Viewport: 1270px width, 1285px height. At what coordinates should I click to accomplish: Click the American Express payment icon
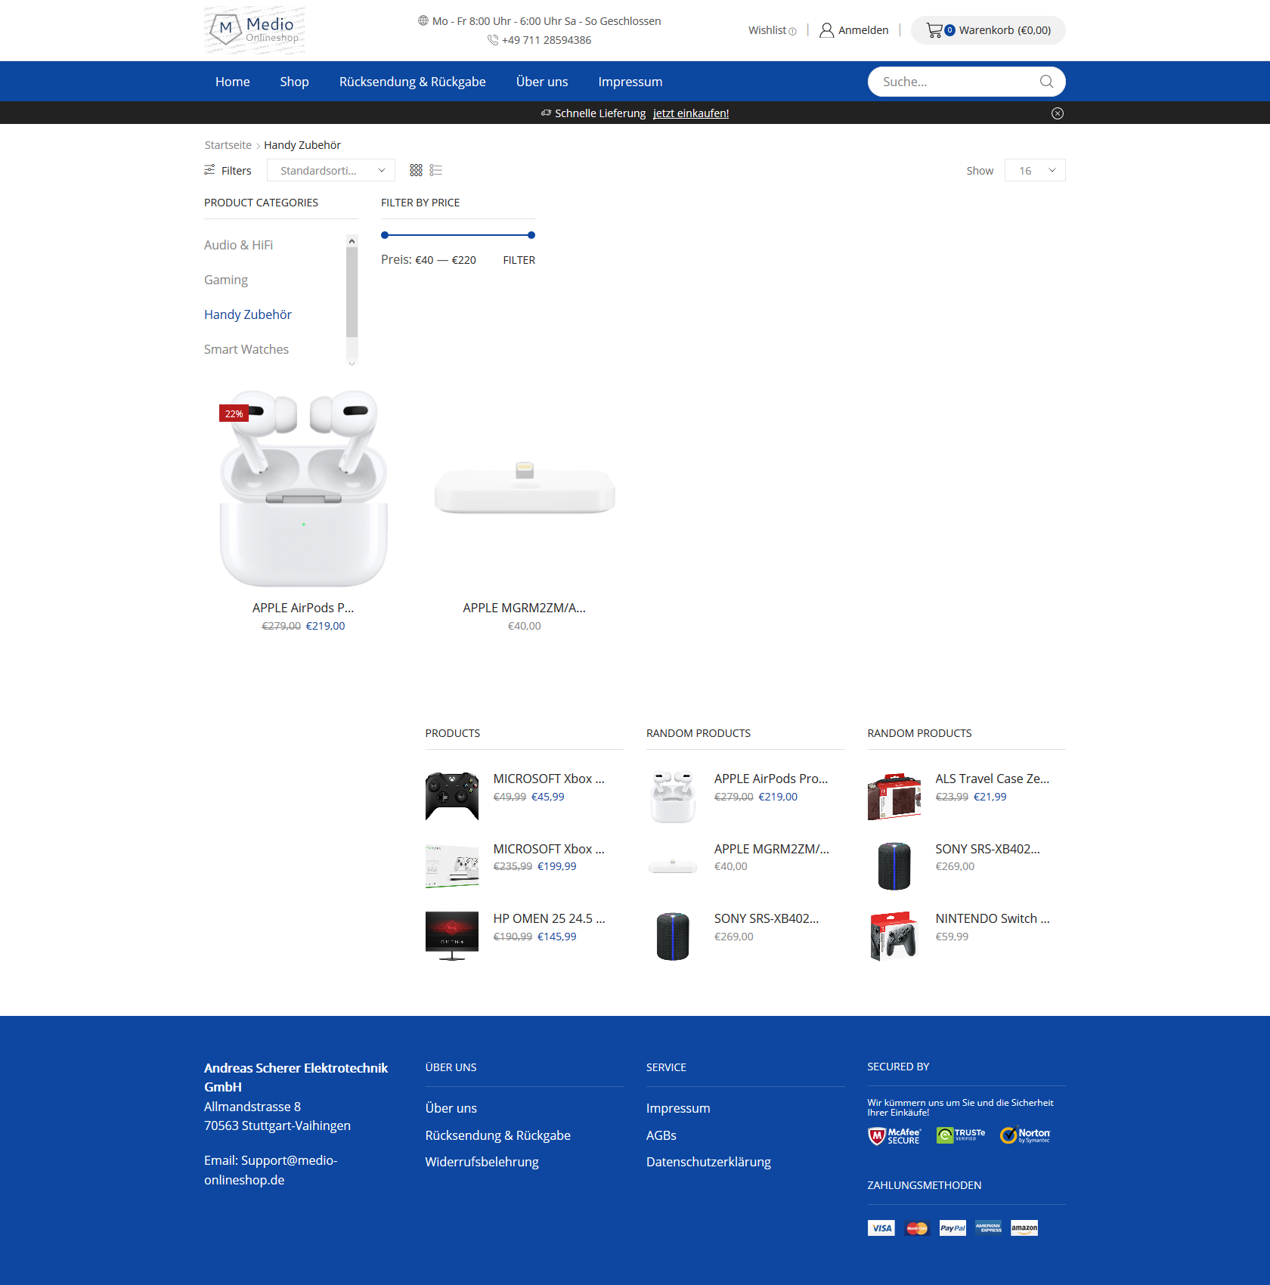click(989, 1228)
